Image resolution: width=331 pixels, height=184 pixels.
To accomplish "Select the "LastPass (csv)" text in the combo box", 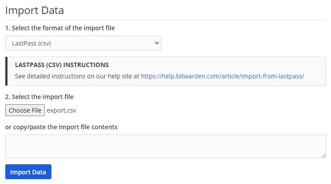I will click(x=32, y=43).
